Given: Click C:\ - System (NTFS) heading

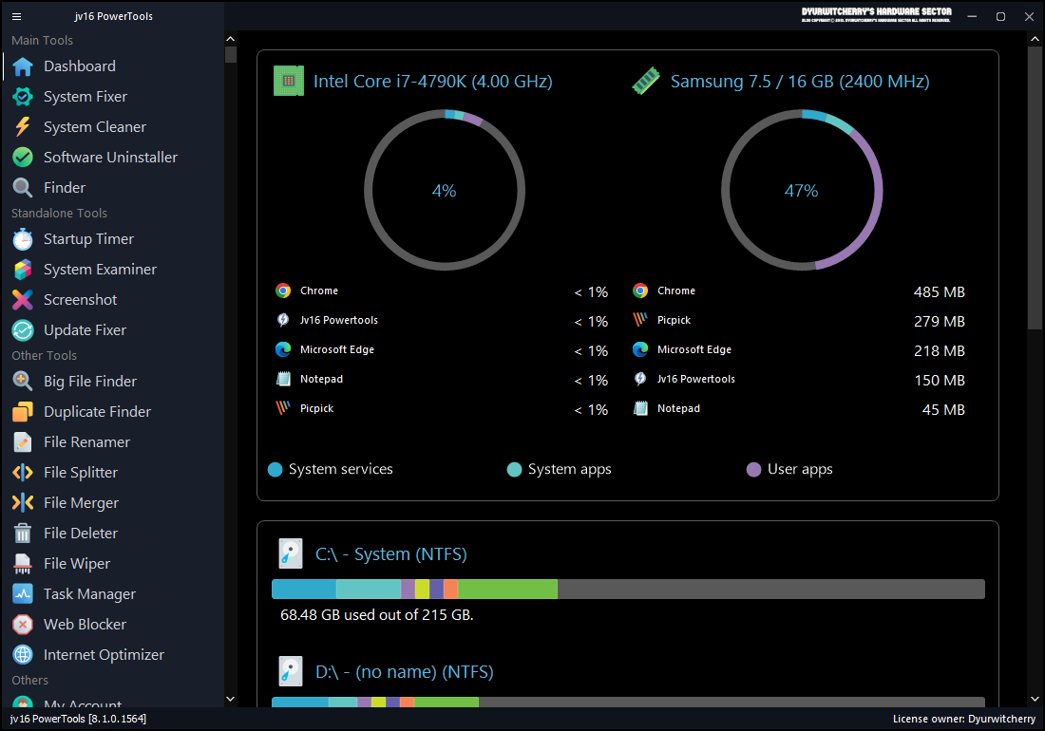Looking at the screenshot, I should coord(391,553).
